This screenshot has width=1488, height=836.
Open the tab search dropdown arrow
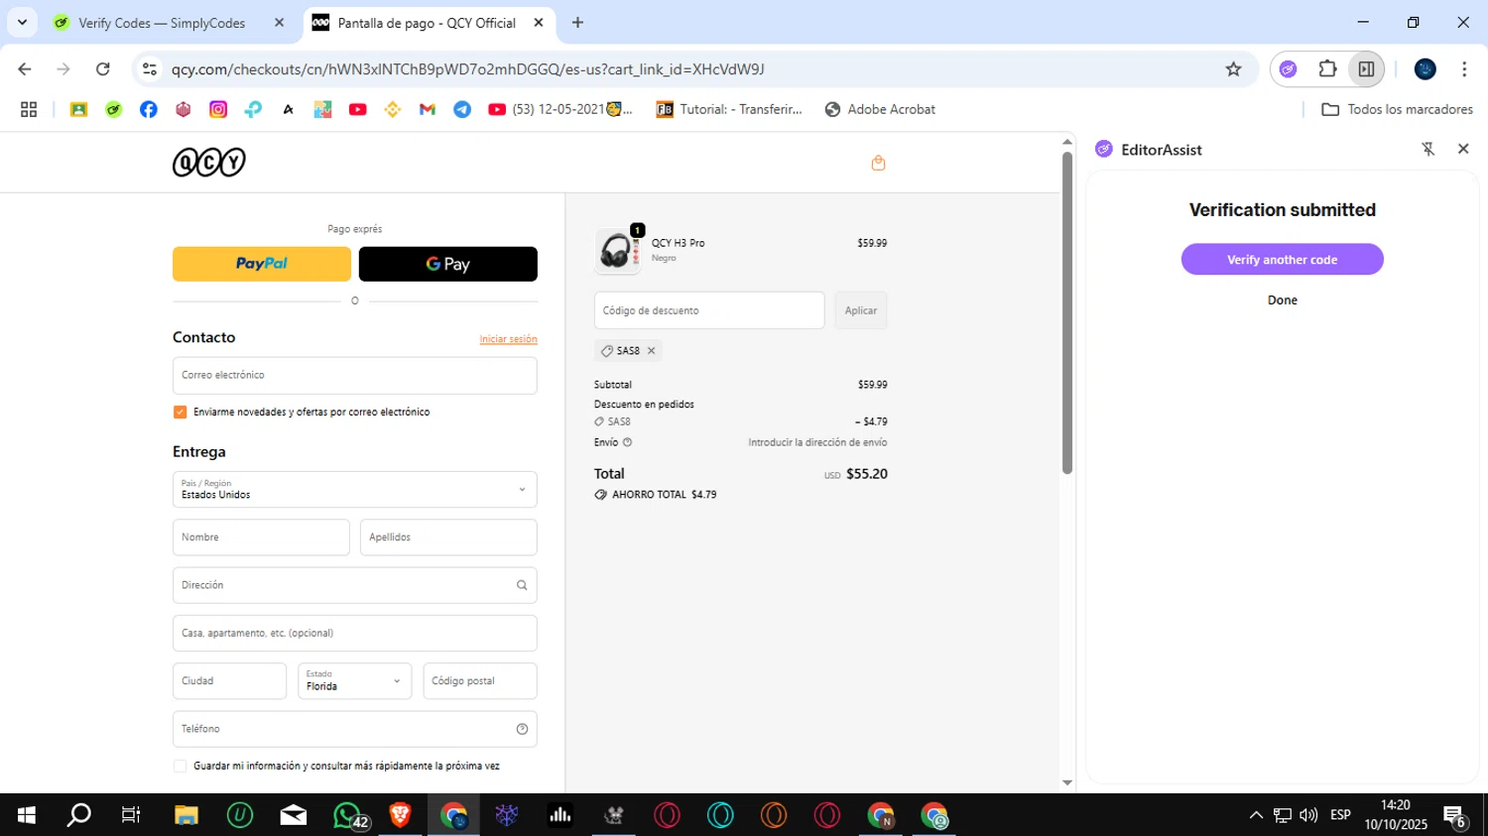(22, 22)
